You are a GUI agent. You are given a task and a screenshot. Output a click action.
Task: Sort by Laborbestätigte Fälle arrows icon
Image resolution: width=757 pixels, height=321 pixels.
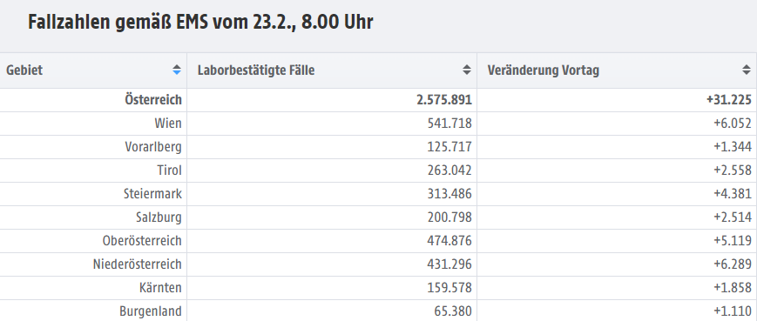coord(467,70)
